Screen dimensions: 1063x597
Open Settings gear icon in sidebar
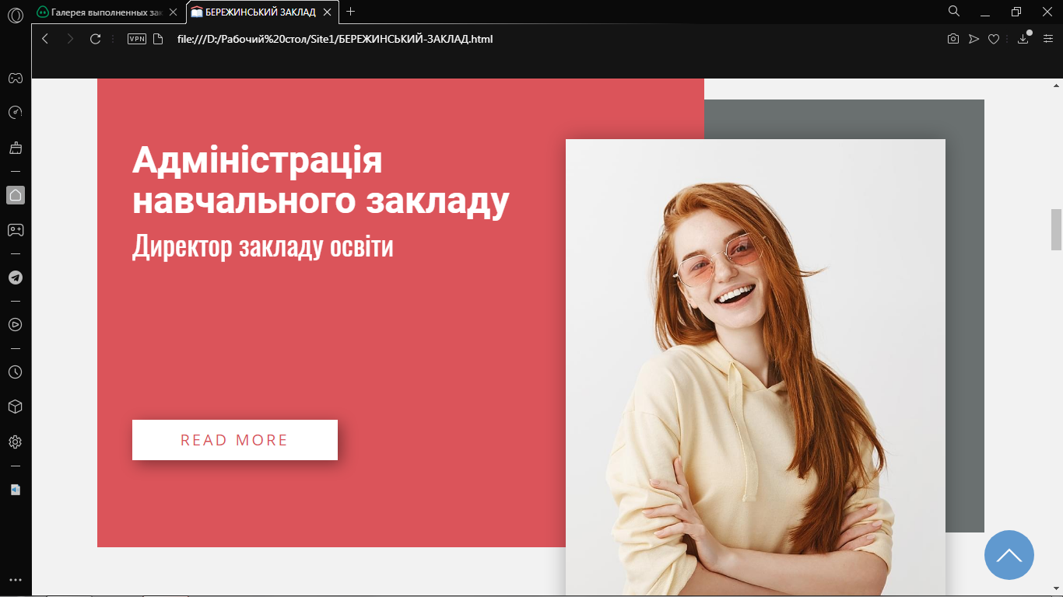15,442
